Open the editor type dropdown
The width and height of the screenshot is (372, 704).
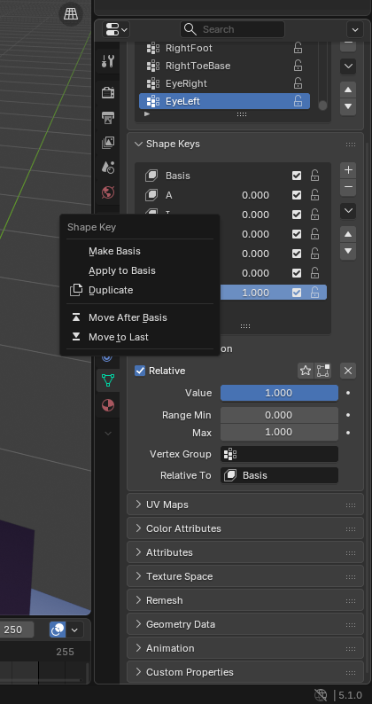pos(116,29)
